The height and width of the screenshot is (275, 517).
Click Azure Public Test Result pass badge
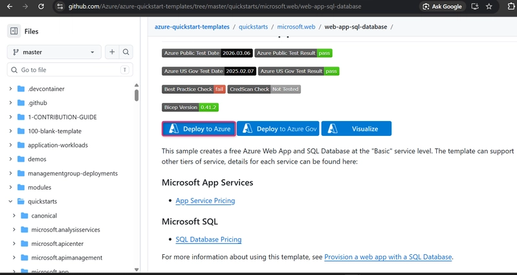pos(294,53)
